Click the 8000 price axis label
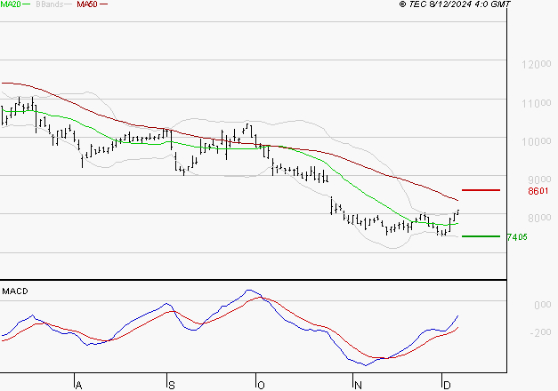The image size is (558, 391). click(x=538, y=218)
